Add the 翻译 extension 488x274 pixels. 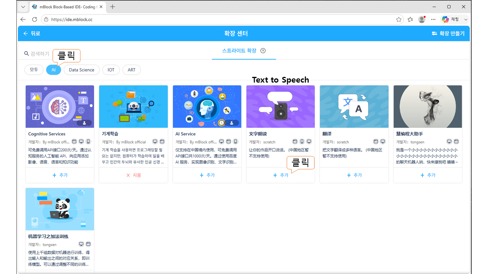pos(354,175)
